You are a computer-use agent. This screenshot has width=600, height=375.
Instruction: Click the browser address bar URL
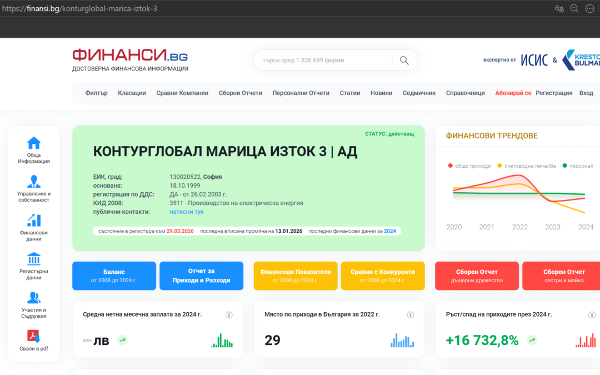click(79, 8)
